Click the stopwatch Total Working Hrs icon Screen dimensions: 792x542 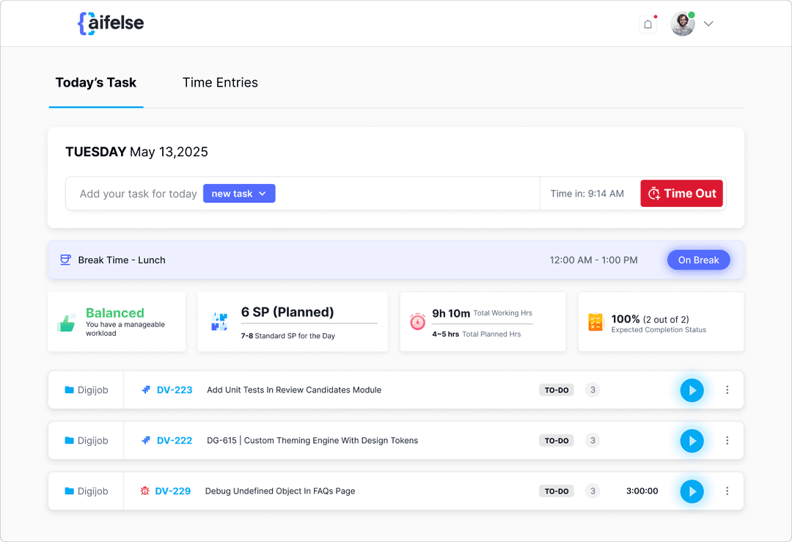click(417, 322)
